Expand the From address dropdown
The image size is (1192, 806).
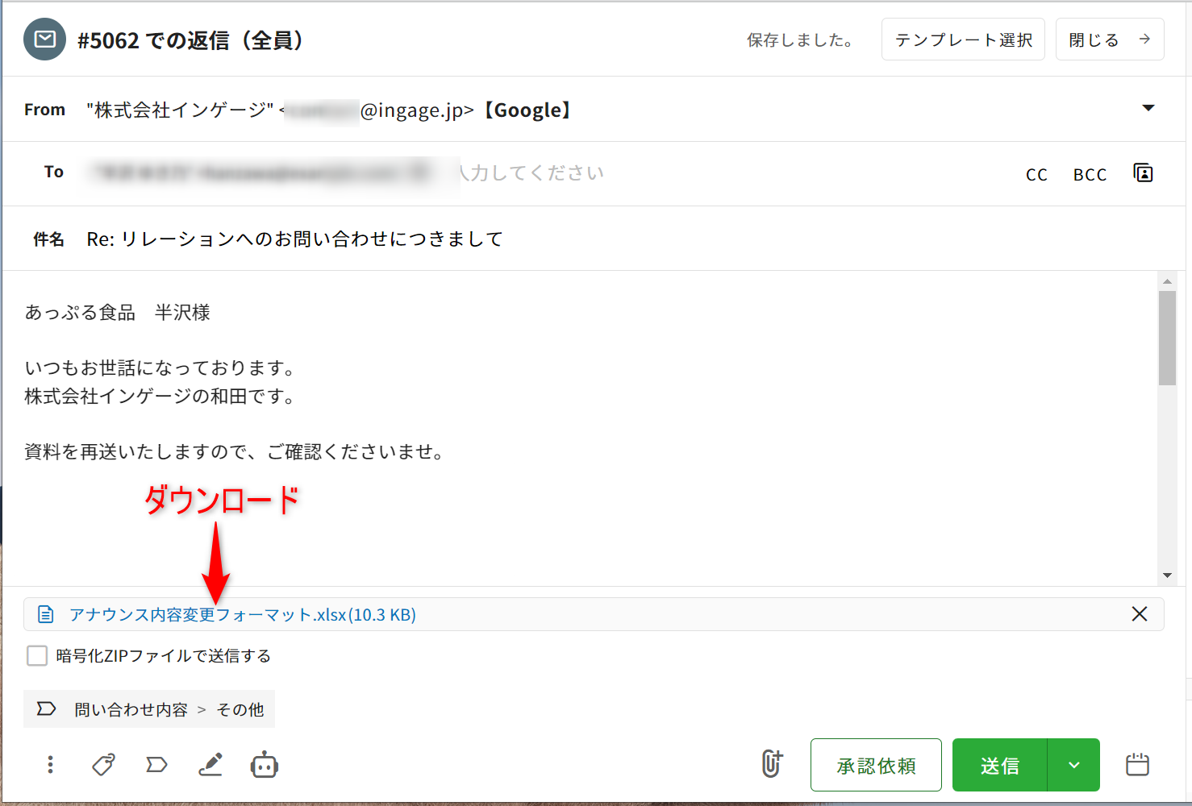click(1148, 109)
